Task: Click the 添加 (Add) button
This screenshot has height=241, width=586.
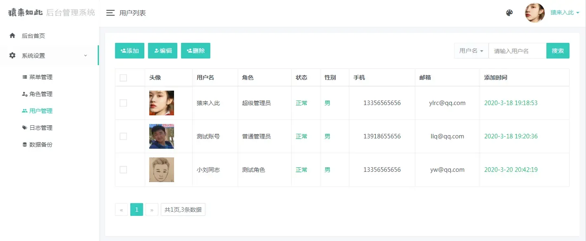Action: [x=129, y=50]
